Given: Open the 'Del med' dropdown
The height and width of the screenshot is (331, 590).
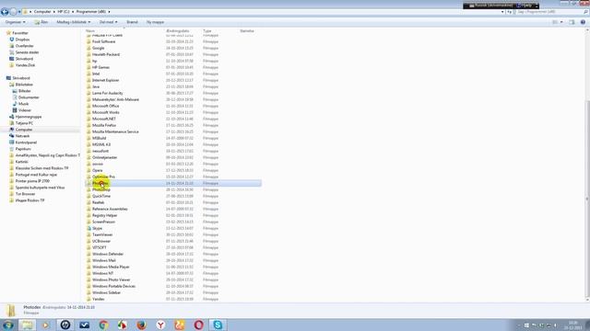Looking at the screenshot, I should [109, 22].
